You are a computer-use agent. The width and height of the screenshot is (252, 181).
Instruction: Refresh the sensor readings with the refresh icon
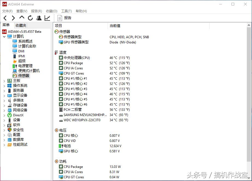click(x=30, y=18)
